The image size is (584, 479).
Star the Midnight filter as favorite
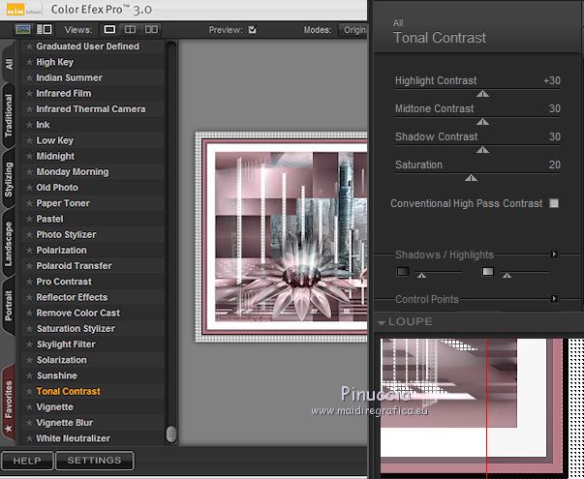[x=29, y=157]
